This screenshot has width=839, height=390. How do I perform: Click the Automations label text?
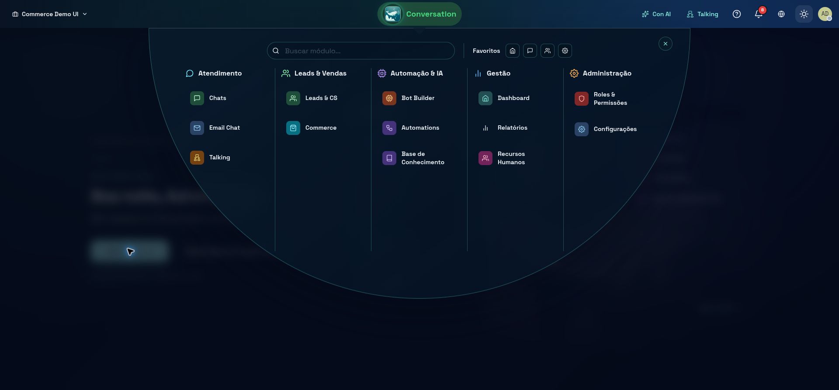click(420, 128)
